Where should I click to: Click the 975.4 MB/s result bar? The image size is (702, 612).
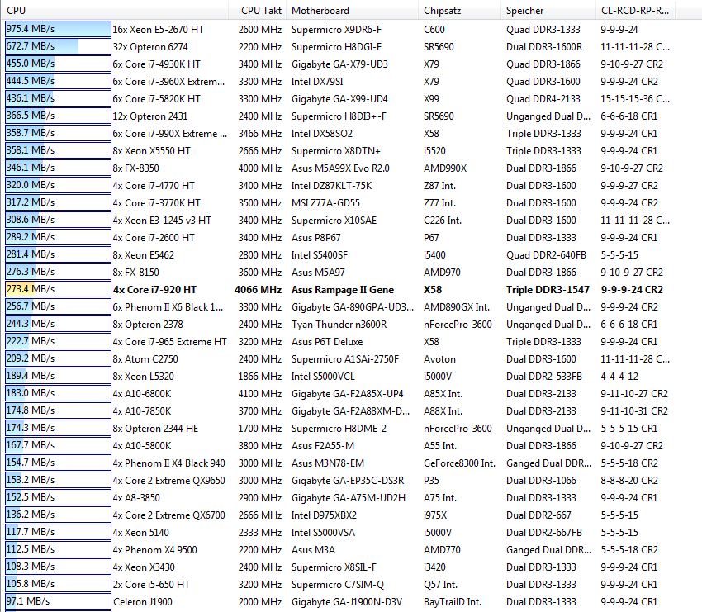(58, 29)
